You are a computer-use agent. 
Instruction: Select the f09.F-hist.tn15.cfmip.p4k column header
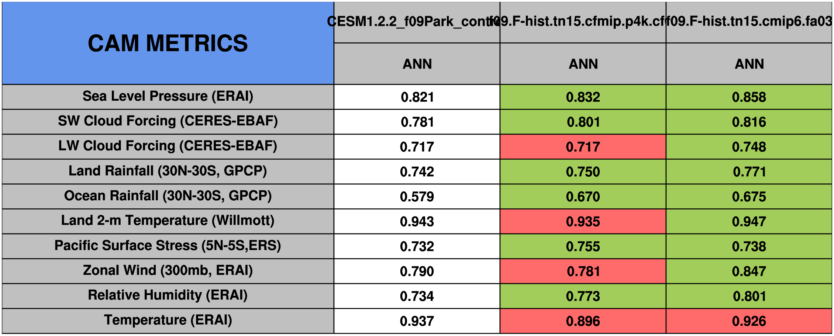(x=583, y=22)
